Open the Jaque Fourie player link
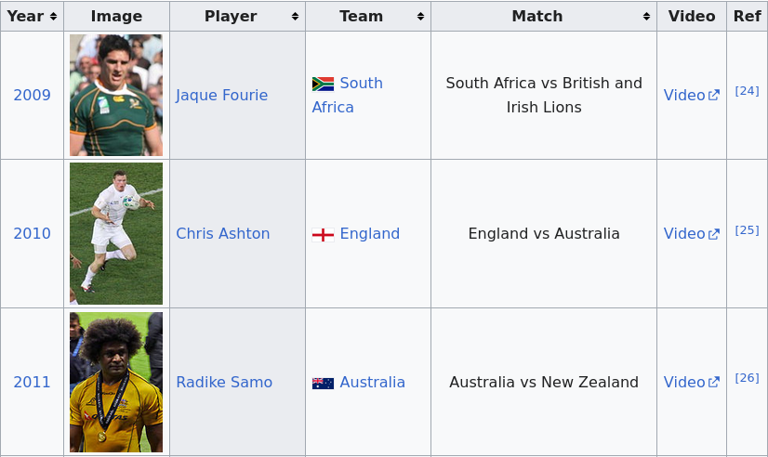Image resolution: width=768 pixels, height=457 pixels. click(x=221, y=96)
